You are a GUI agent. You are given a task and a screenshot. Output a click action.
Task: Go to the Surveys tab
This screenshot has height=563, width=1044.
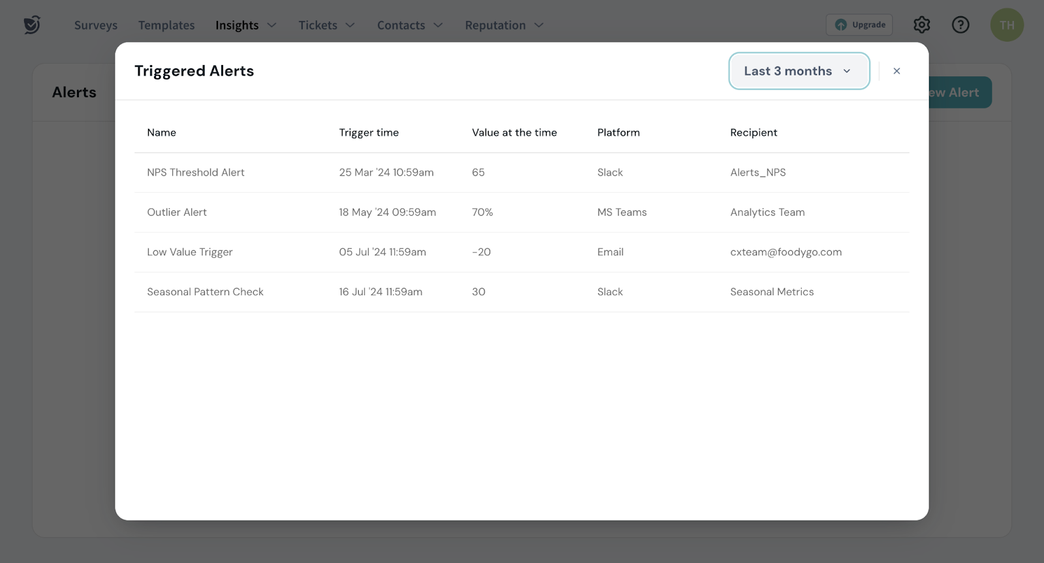click(96, 25)
